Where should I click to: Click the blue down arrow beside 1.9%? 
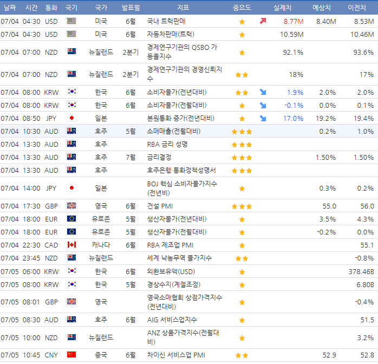pyautogui.click(x=263, y=92)
